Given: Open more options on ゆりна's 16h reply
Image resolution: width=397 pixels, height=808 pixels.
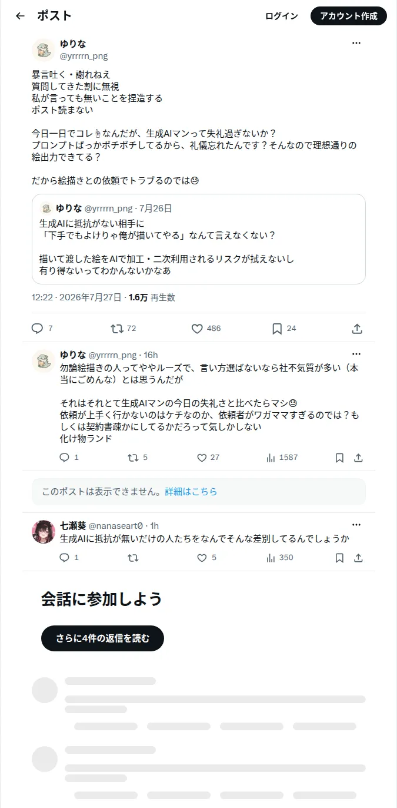Looking at the screenshot, I should (x=356, y=354).
